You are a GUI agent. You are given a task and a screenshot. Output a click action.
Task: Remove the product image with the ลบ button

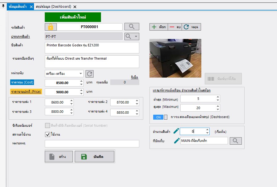click(175, 27)
